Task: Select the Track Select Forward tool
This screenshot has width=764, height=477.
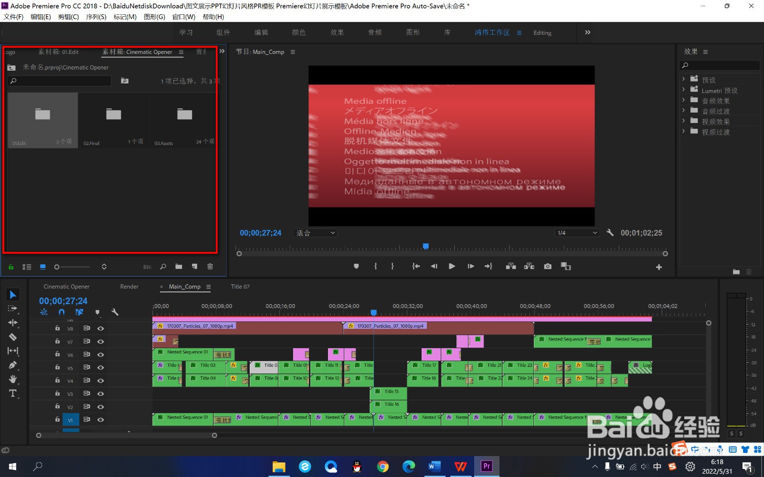Action: pos(13,309)
